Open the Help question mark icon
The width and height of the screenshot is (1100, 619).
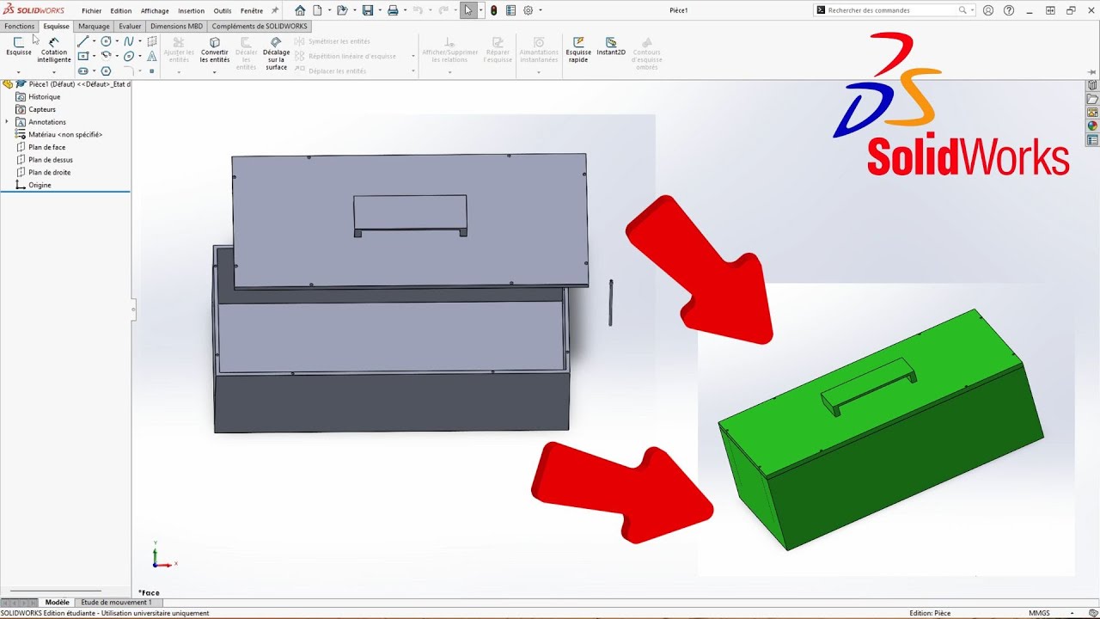coord(1009,10)
